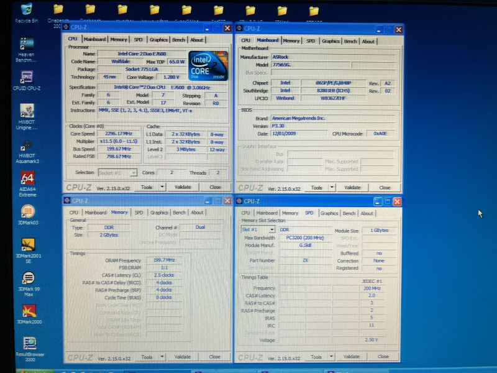Open ResultBrowser 2000 desktop icon

tap(30, 349)
